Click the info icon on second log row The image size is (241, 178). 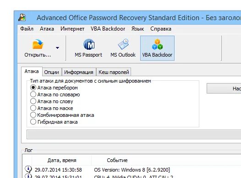pos(28,176)
